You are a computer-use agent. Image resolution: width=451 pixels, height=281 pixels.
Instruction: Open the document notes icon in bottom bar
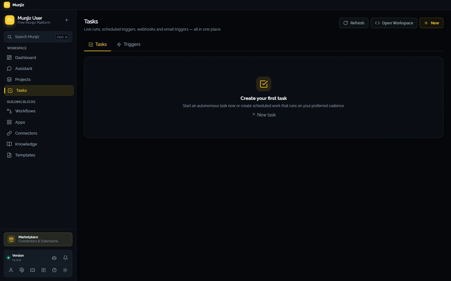tap(44, 270)
